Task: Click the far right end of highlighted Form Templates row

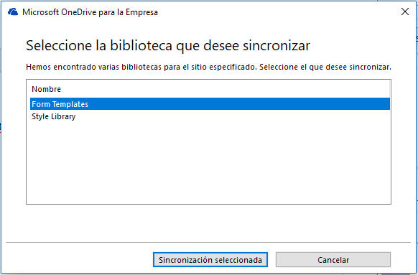Action: [384, 104]
